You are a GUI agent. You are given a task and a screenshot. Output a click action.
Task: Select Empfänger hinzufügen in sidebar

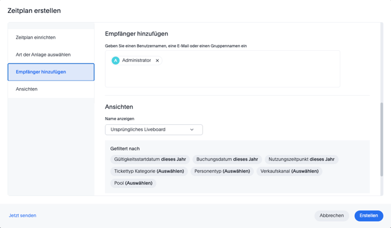pyautogui.click(x=51, y=72)
